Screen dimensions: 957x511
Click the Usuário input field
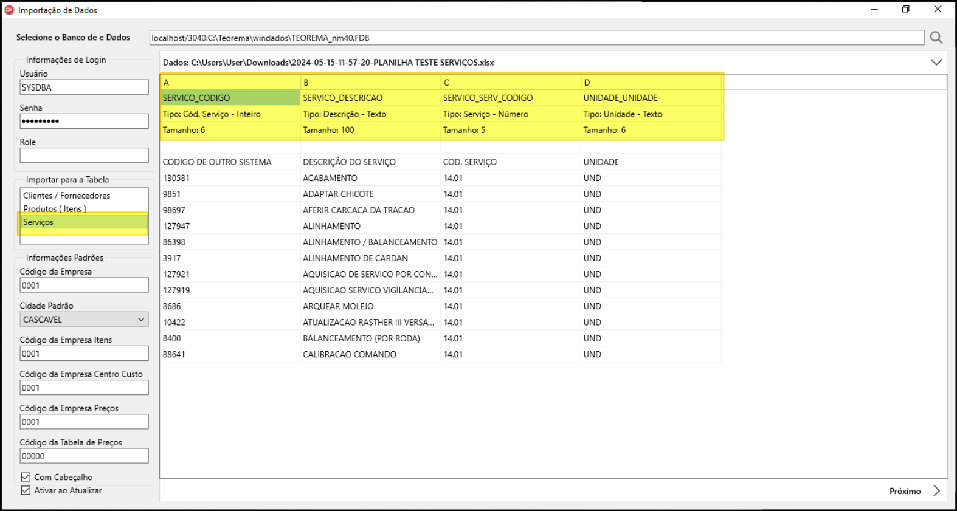point(84,87)
